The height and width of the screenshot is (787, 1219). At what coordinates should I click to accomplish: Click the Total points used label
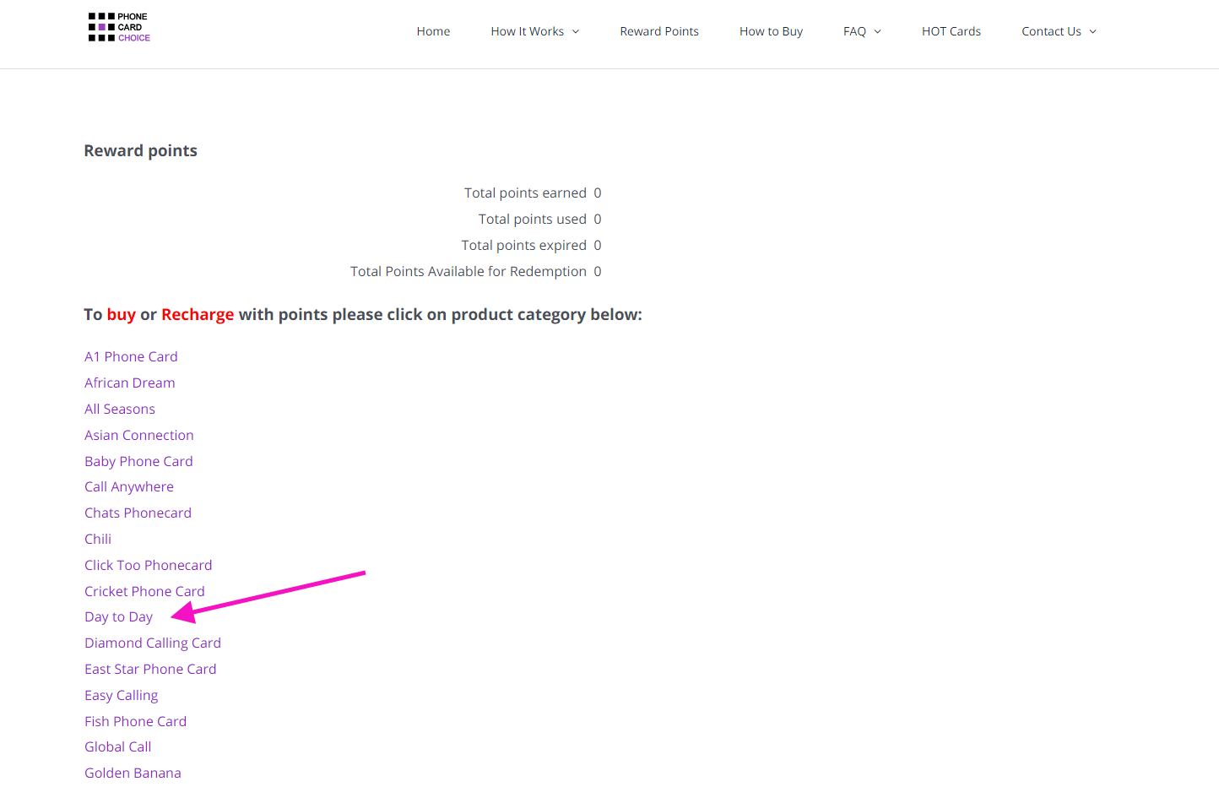(533, 219)
